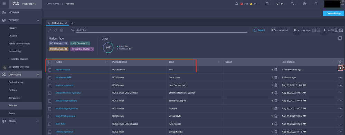Open the items per page dropdown

pos(297,30)
